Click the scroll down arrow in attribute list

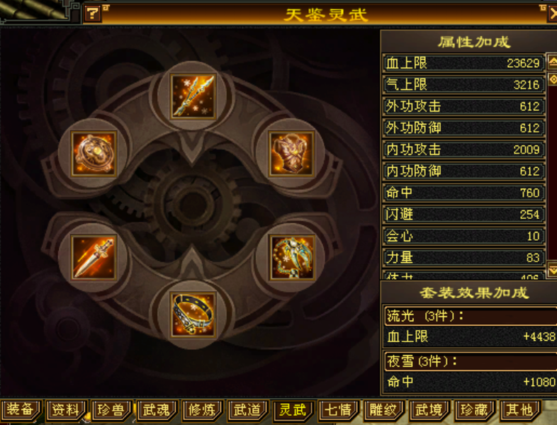click(x=552, y=270)
